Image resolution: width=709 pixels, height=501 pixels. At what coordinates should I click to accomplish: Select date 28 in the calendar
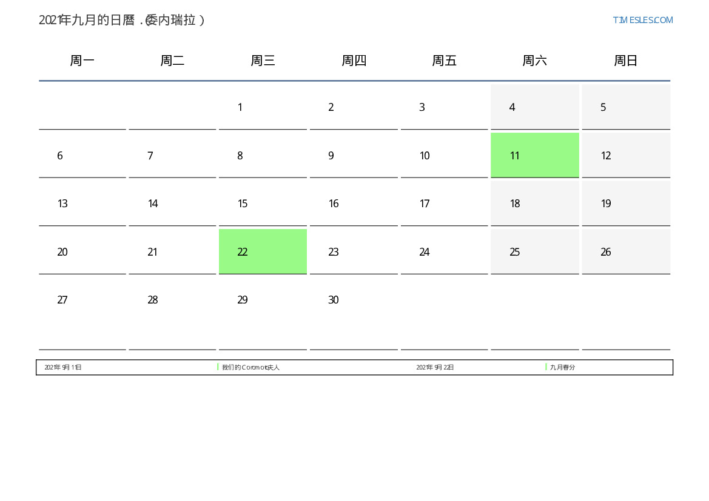pos(172,313)
